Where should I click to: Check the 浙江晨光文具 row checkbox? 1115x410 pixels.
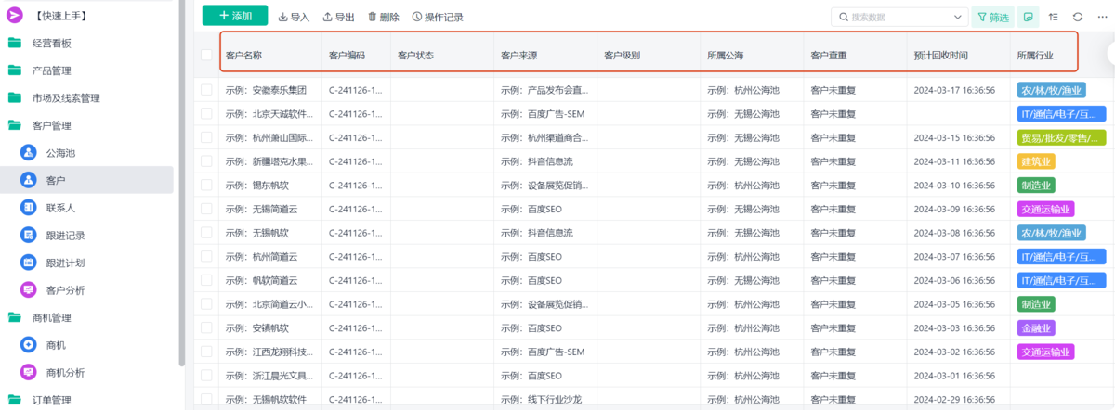[206, 376]
